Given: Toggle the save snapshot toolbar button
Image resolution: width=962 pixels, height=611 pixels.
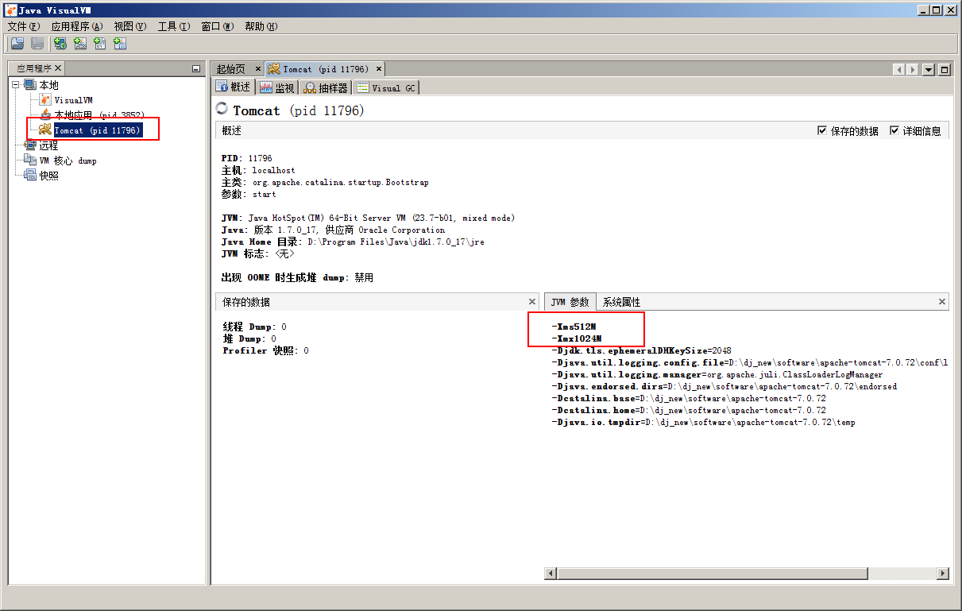Looking at the screenshot, I should [37, 43].
